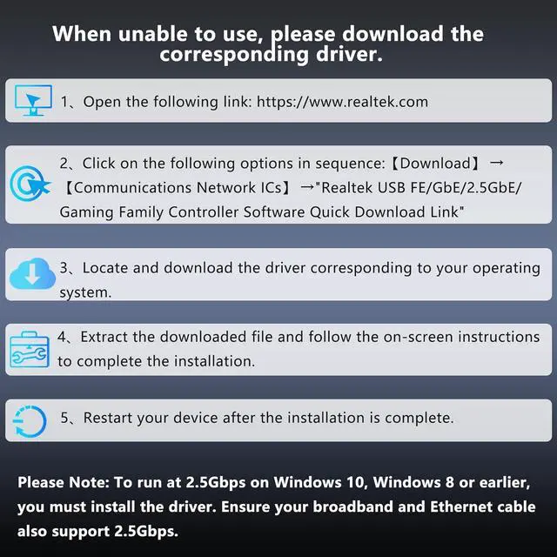Open the https://www.realtek.com link
This screenshot has width=557, height=557.
342,102
